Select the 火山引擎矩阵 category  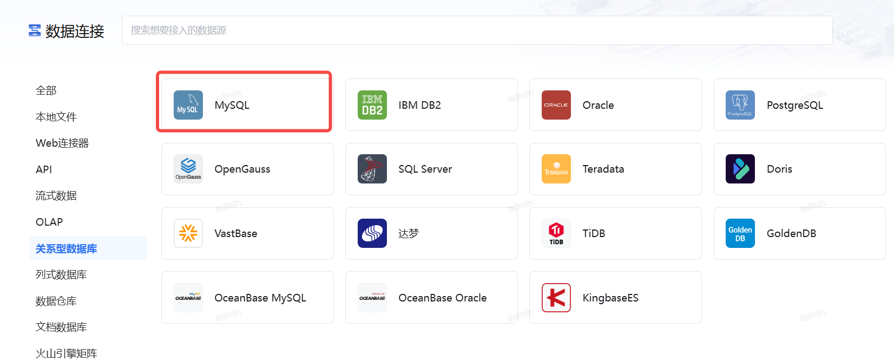(66, 353)
